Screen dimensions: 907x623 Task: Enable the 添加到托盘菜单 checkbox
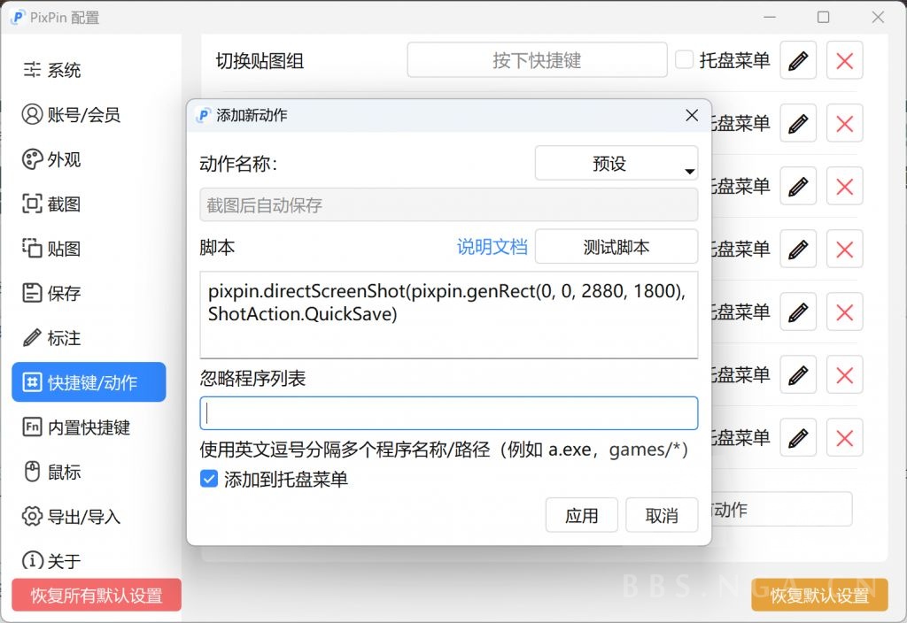pyautogui.click(x=209, y=478)
